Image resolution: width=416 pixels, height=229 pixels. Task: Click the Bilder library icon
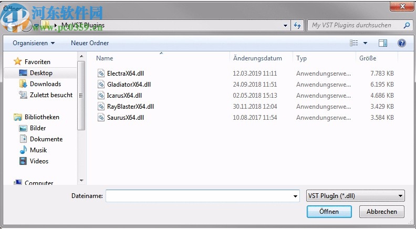(23, 128)
